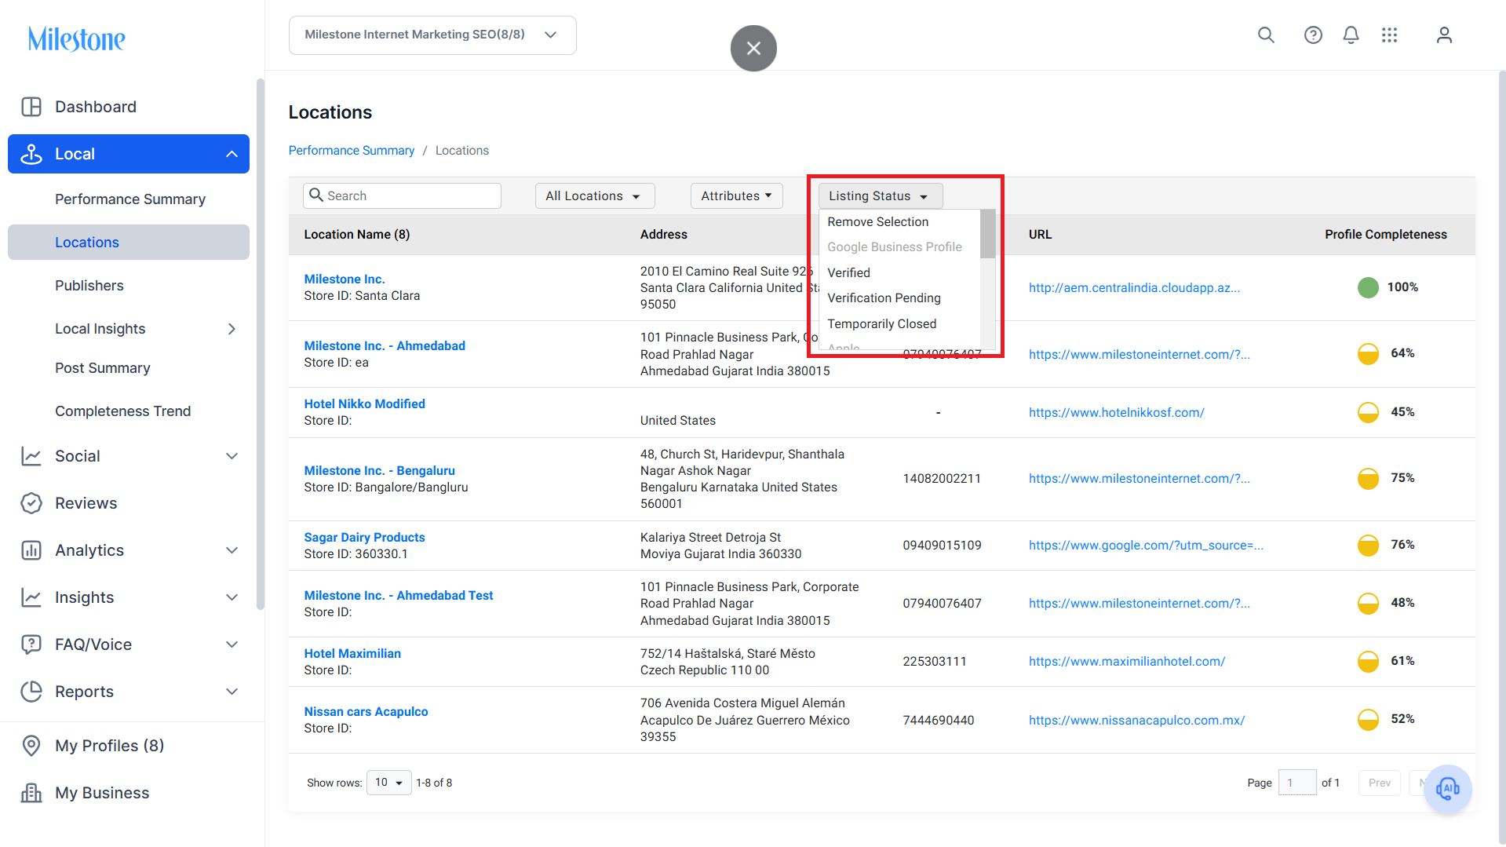
Task: Open the Hotel Nikko Modified location
Action: coord(365,403)
